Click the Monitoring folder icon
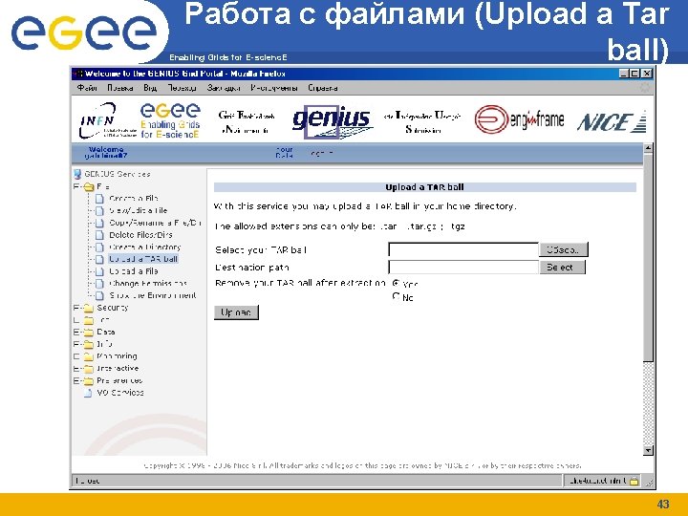 point(89,356)
